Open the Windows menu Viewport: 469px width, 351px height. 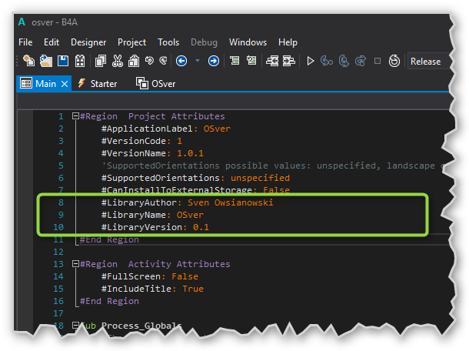248,42
